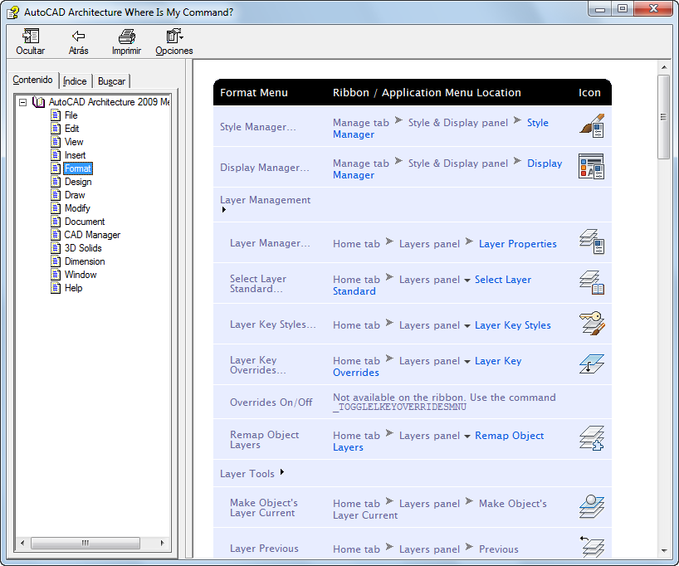Collapse the AutoCAD Architecture 2009 tree node
Image resolution: width=679 pixels, height=566 pixels.
[23, 102]
